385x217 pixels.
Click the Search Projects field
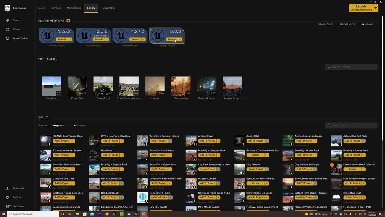(x=351, y=67)
